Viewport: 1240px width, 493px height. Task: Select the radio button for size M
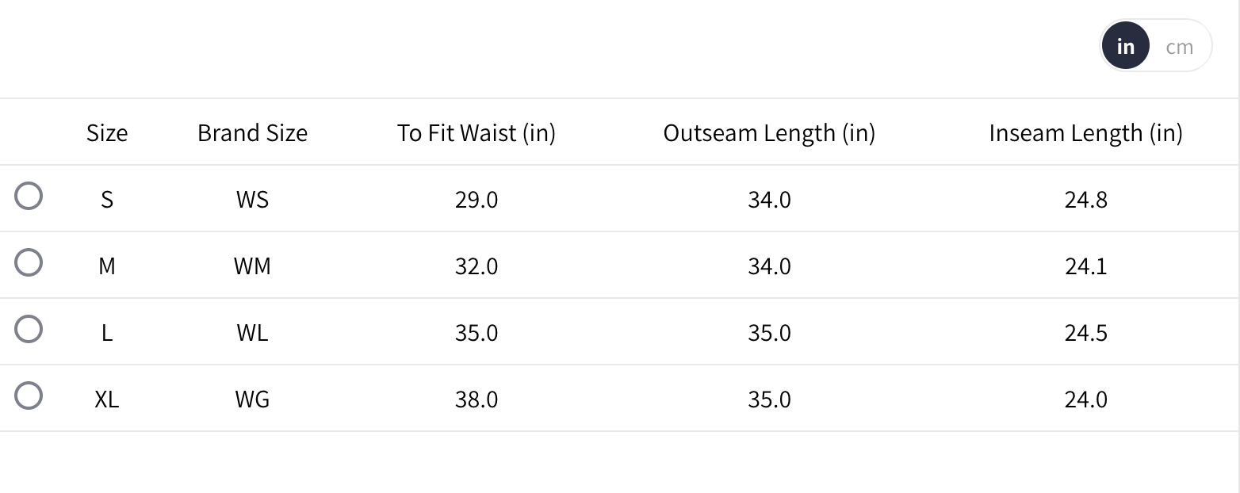pos(29,263)
